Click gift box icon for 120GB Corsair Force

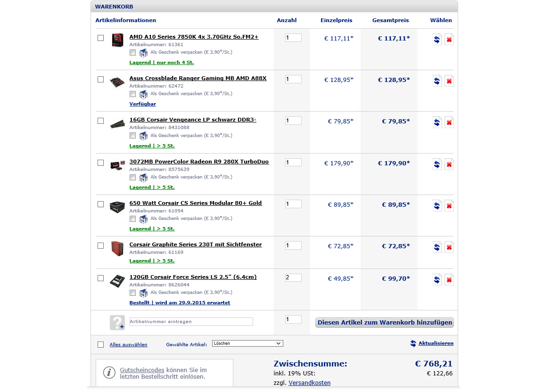(143, 293)
